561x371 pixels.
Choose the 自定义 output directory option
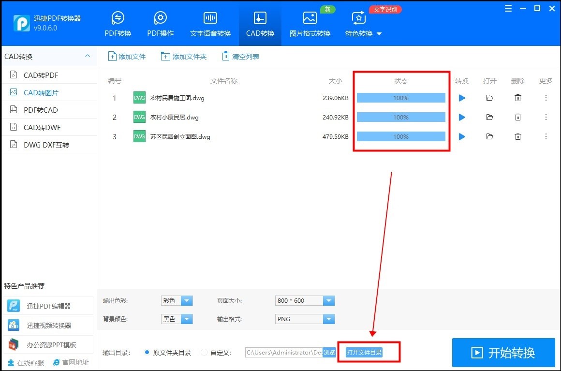204,352
